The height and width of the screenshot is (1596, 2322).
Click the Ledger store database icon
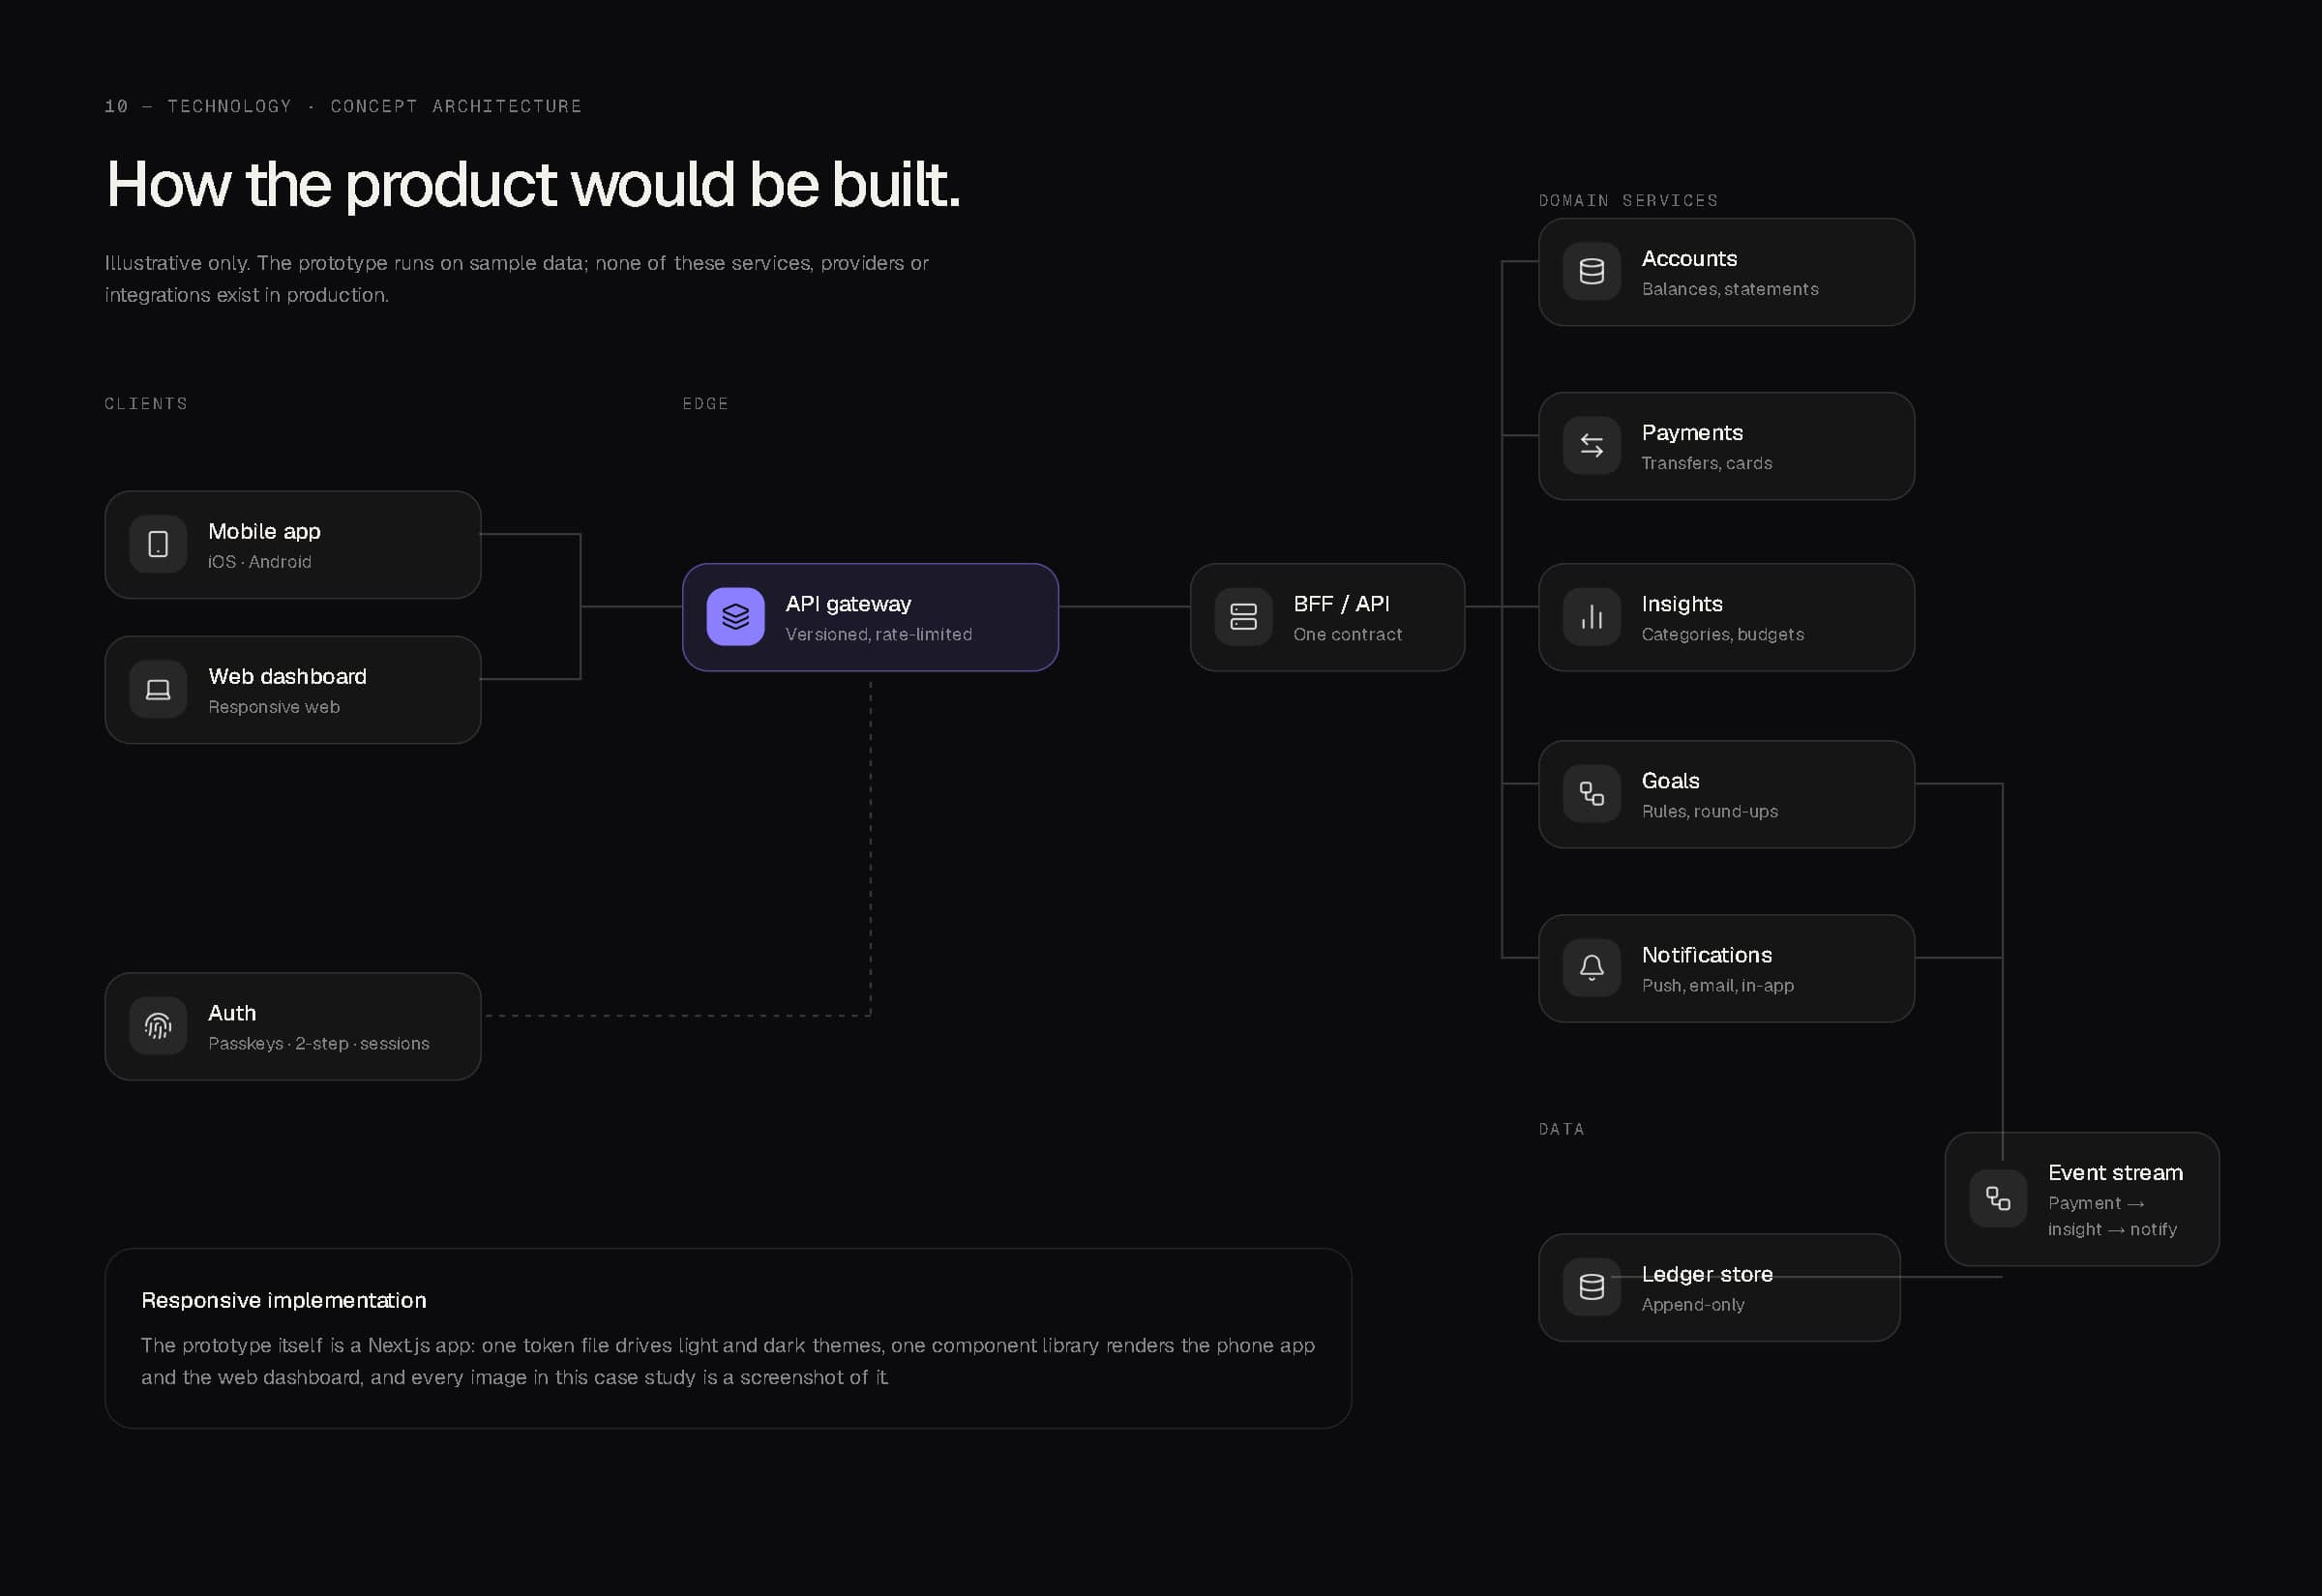pyautogui.click(x=1592, y=1286)
